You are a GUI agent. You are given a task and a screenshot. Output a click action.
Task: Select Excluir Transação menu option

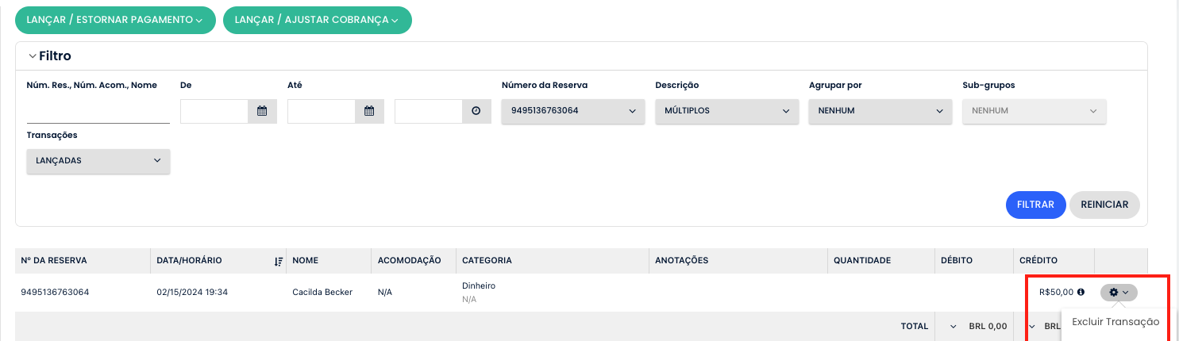pyautogui.click(x=1115, y=322)
